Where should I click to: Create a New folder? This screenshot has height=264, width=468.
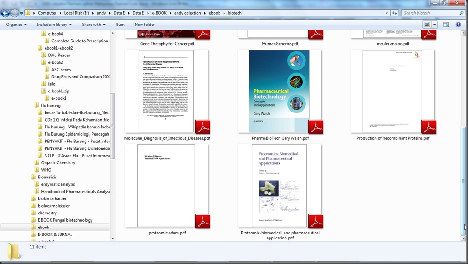pyautogui.click(x=144, y=25)
